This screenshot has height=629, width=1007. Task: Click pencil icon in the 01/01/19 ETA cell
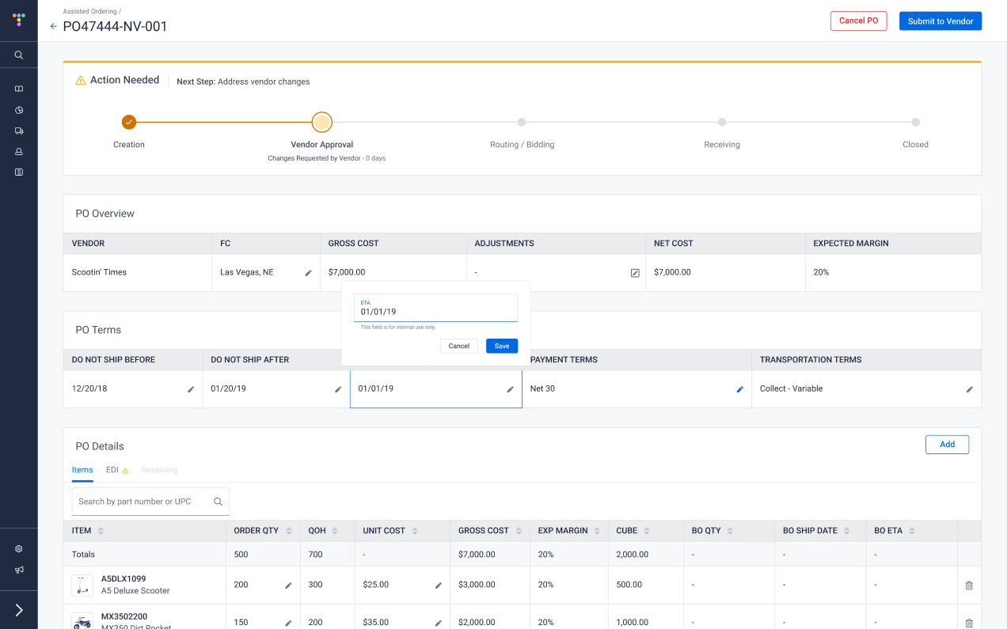[511, 389]
